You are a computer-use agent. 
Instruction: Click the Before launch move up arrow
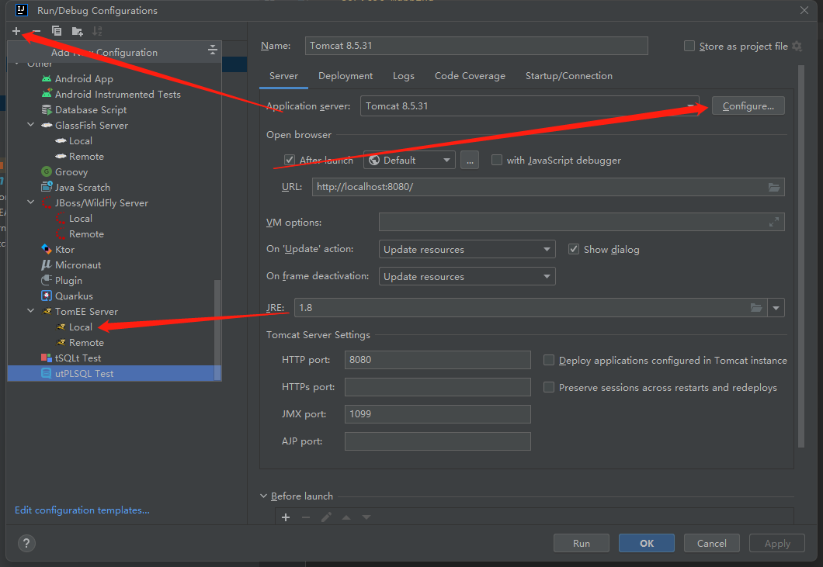click(x=346, y=517)
